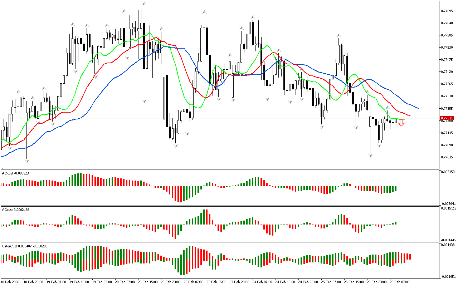458x286 pixels.
Task: Select the highest up fractal arrow on chart
Action: tap(144, 4)
